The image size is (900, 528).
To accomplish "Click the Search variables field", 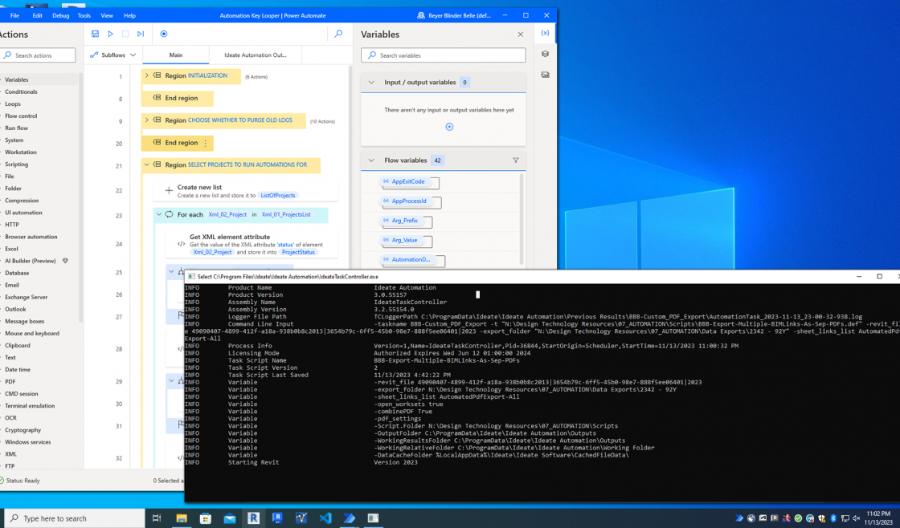I will (444, 55).
